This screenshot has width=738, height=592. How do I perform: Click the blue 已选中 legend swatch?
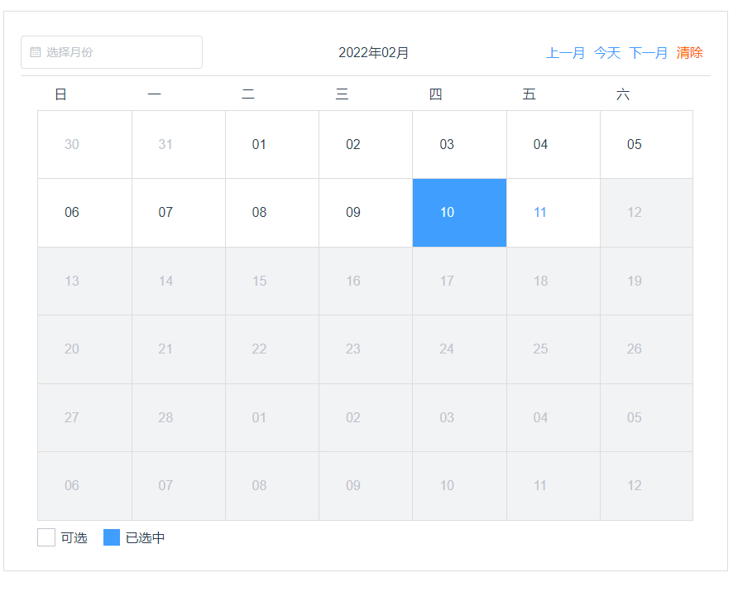click(112, 537)
